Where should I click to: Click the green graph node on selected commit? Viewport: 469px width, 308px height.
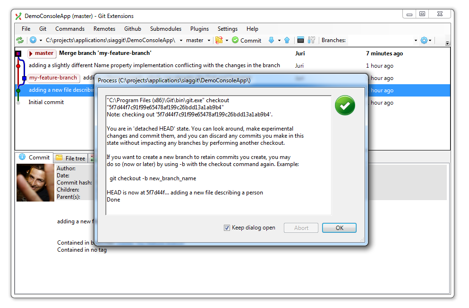[18, 90]
